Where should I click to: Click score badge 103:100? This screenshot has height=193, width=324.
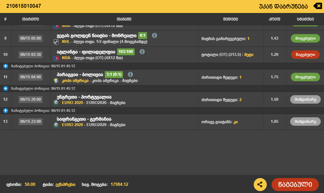[126, 52]
